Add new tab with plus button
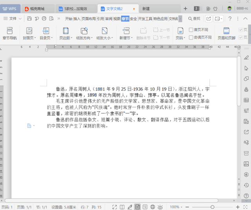This screenshot has width=251, height=210. point(186,9)
